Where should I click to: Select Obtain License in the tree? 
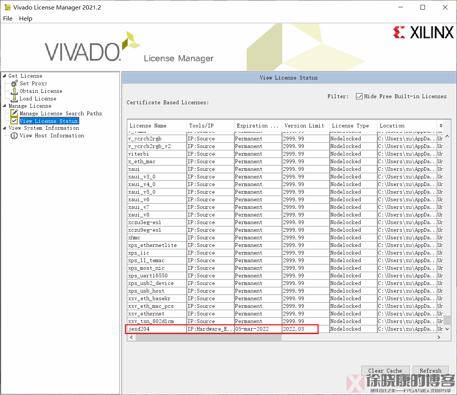tap(41, 91)
